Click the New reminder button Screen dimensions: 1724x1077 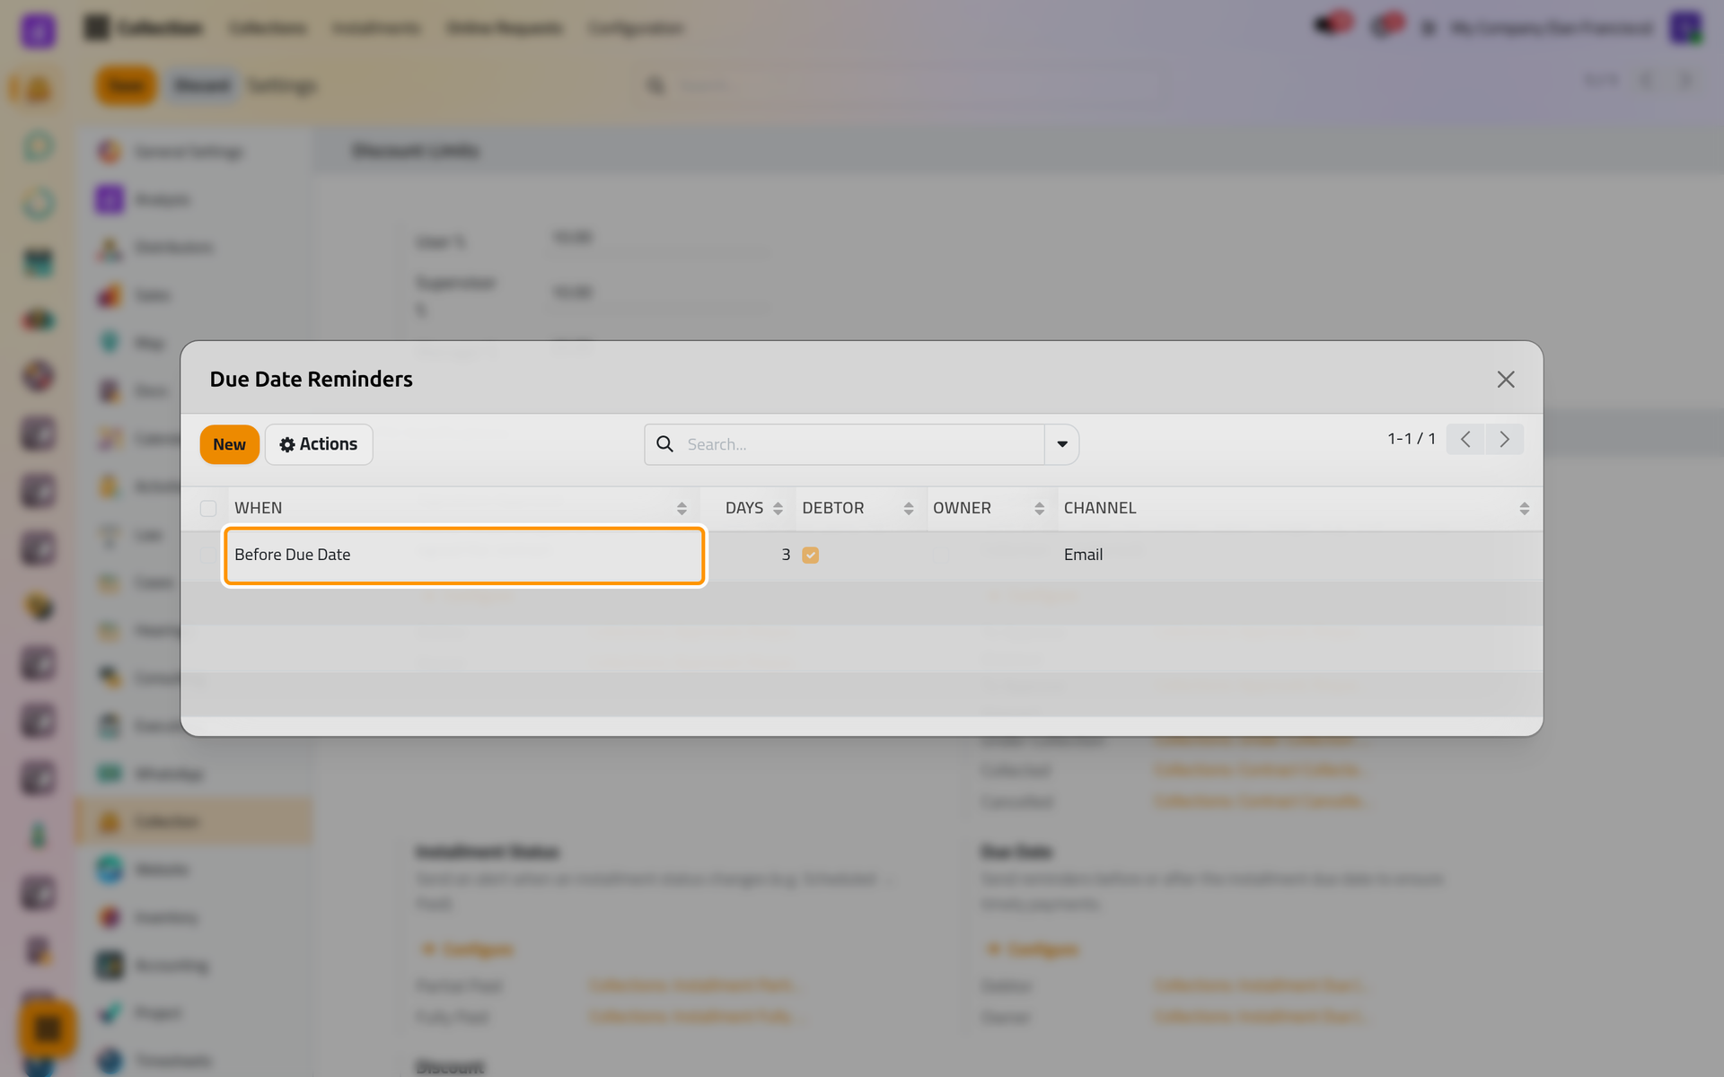[x=229, y=444]
